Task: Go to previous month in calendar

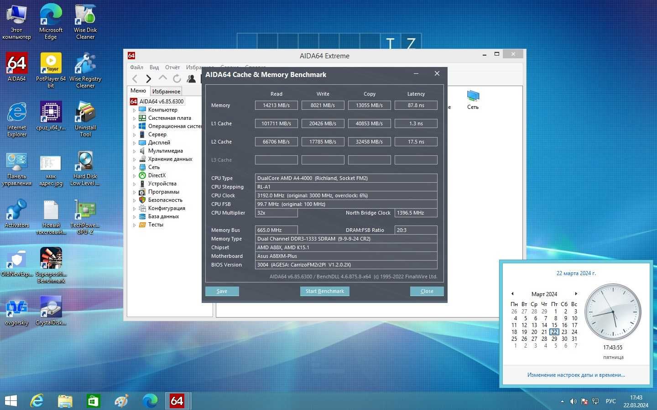Action: [x=512, y=294]
